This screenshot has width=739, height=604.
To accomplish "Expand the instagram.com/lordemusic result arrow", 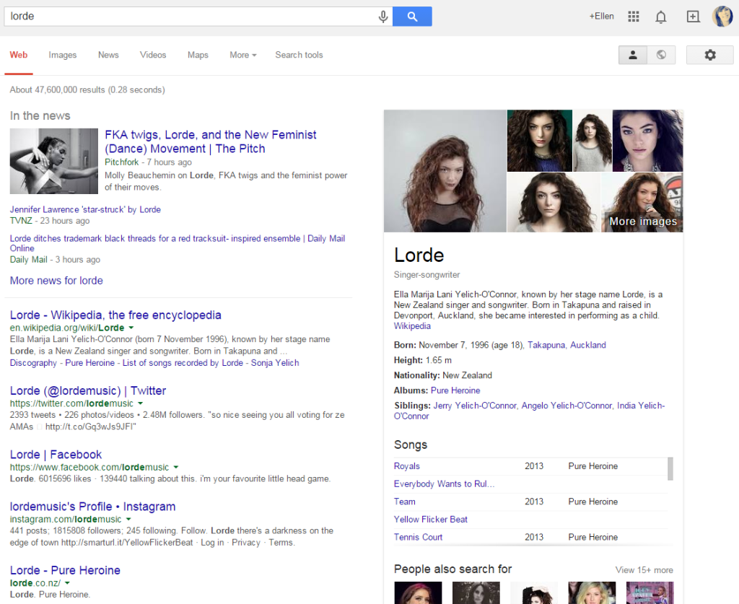I will click(x=128, y=519).
